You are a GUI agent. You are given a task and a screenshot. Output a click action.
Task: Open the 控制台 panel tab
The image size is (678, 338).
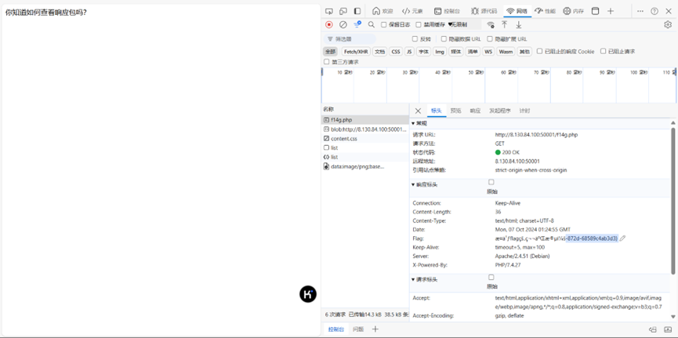pos(447,11)
